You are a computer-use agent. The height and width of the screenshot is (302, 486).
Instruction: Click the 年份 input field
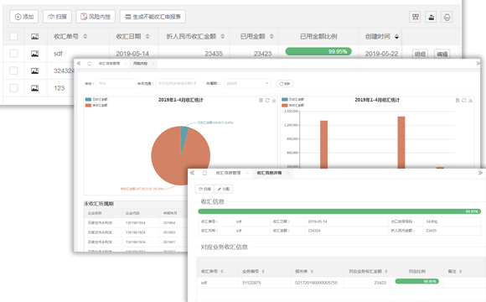(116, 83)
